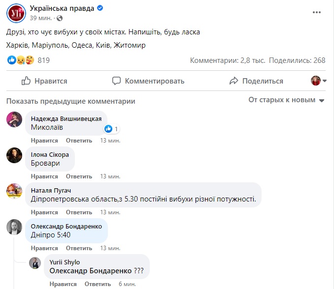This screenshot has height=289, width=334.
Task: Click the '39 мин.' post timestamp
Action: pos(40,18)
